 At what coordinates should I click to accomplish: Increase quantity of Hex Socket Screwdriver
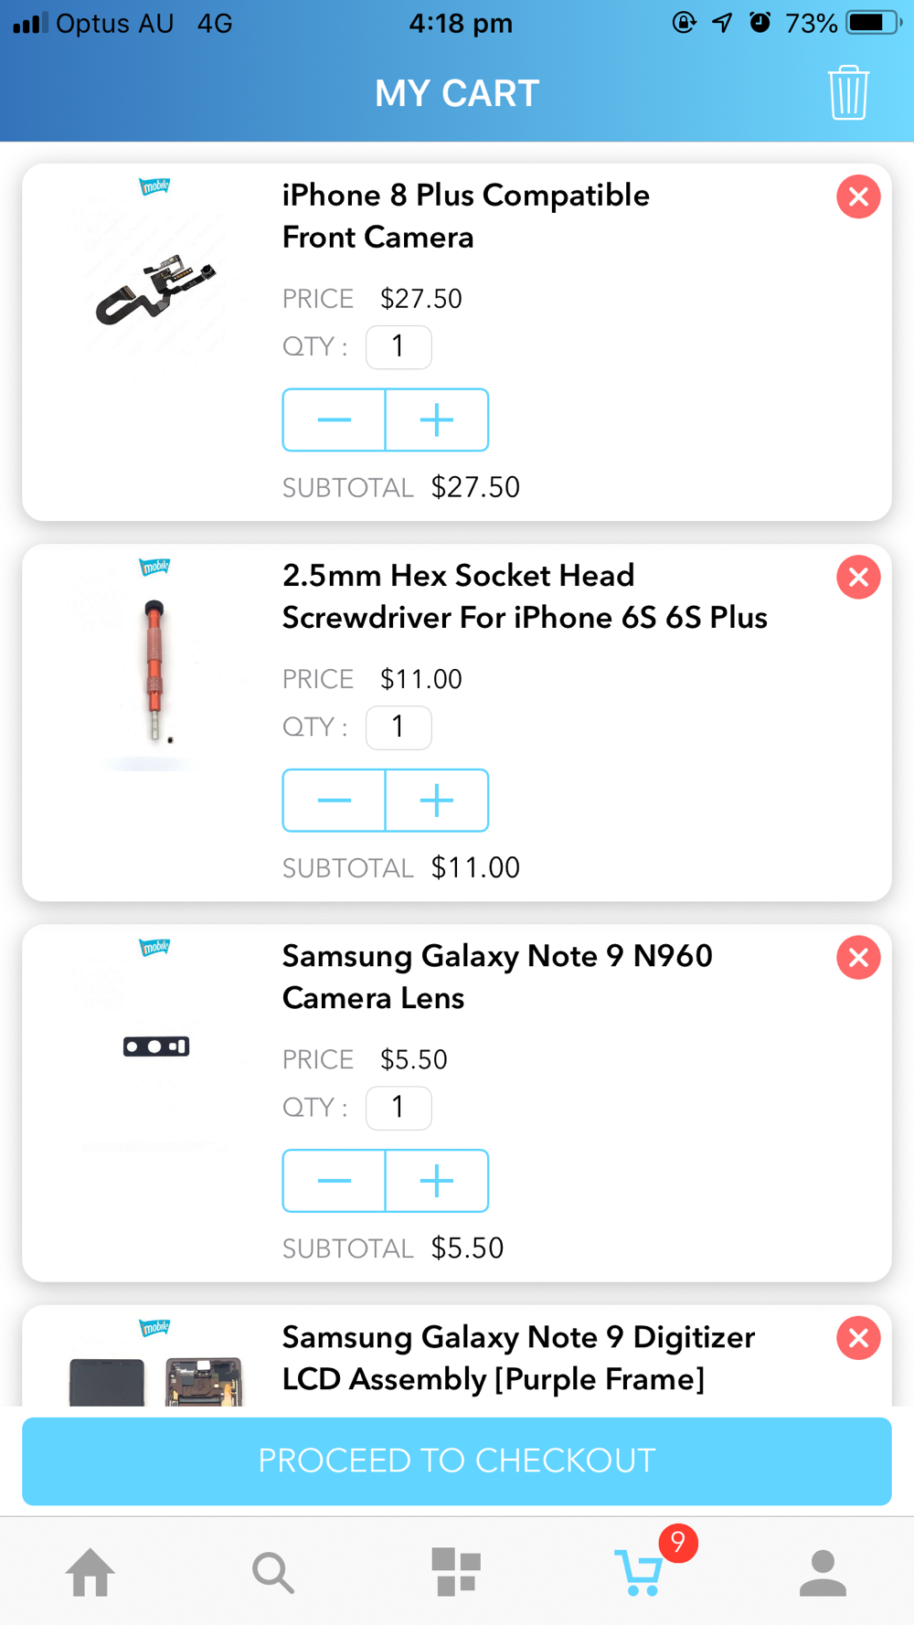click(x=437, y=801)
